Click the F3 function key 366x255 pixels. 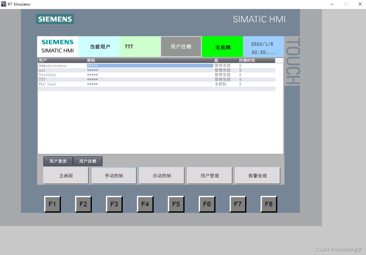click(x=114, y=204)
